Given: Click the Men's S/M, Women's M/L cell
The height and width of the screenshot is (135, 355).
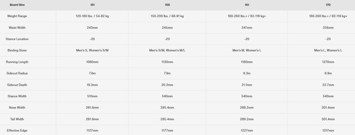Looking at the screenshot, I should 167,50.
